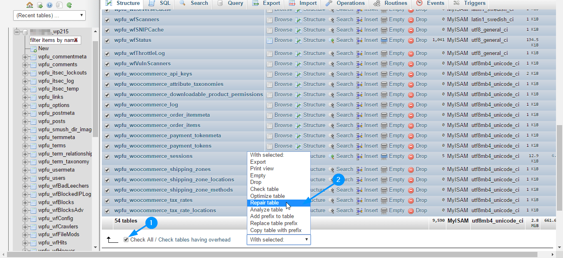
Task: Uncheck the wpfu_wfScanners table checkbox
Action: coord(107,20)
